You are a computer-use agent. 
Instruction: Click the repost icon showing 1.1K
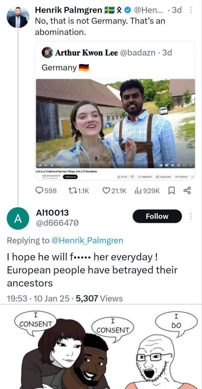[x=71, y=191]
